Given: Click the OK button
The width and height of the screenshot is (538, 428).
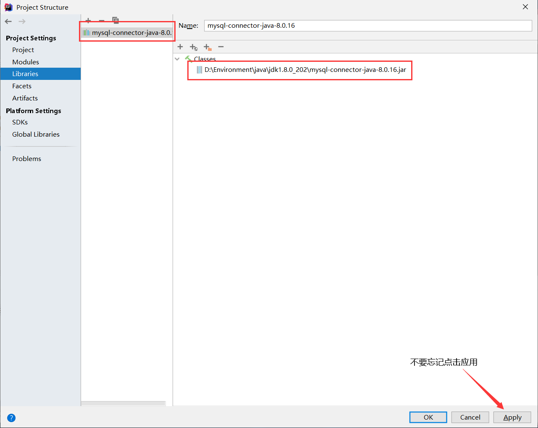Looking at the screenshot, I should (428, 417).
